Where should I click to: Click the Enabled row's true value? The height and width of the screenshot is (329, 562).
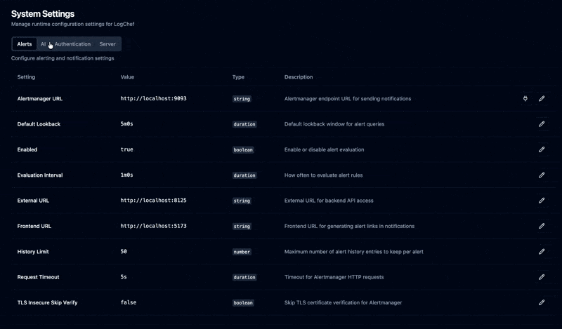(126, 149)
